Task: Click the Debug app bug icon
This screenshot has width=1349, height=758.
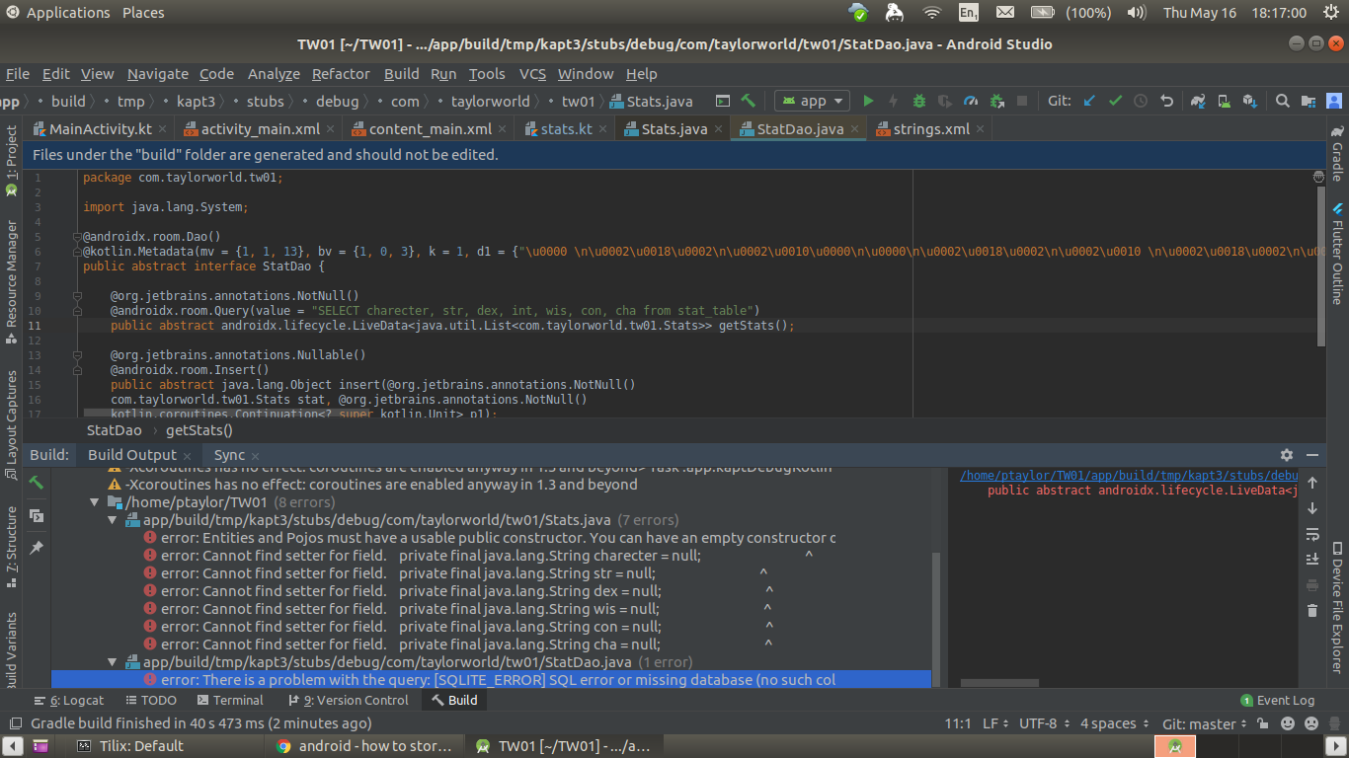Action: [919, 101]
